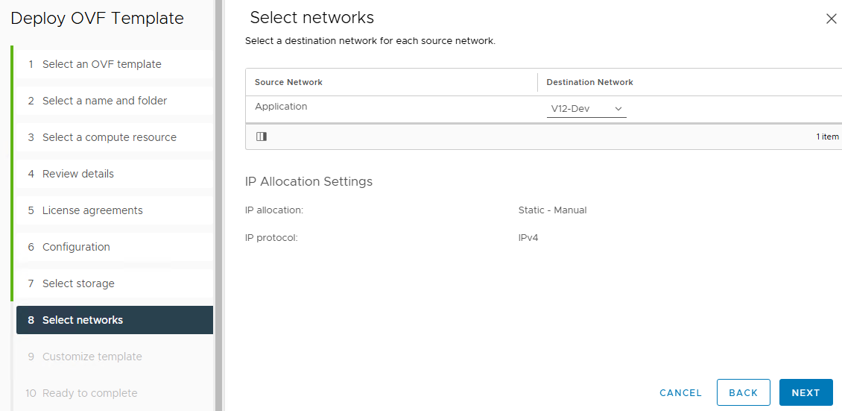Open the V12-Dev destination network dropdown
This screenshot has width=842, height=411.
[x=586, y=109]
